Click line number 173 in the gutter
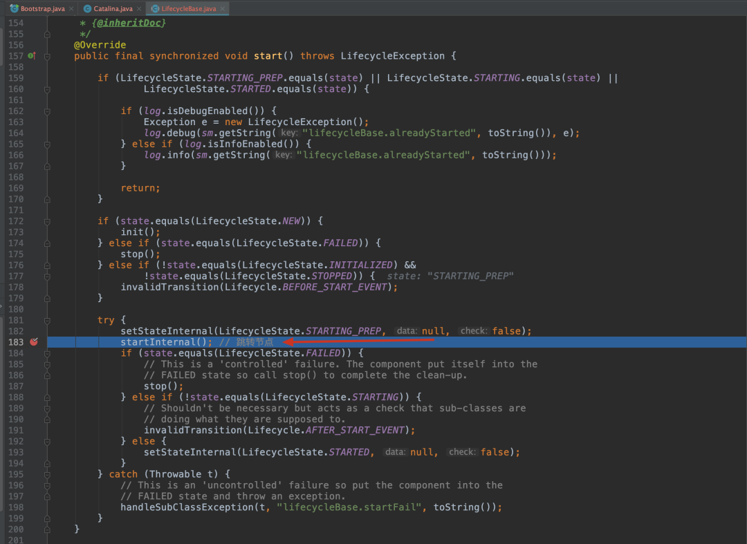Image resolution: width=747 pixels, height=544 pixels. tap(16, 232)
